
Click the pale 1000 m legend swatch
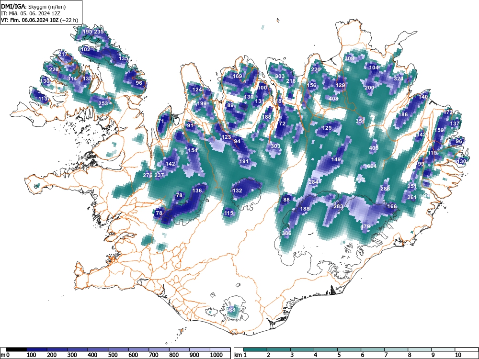tap(220, 349)
